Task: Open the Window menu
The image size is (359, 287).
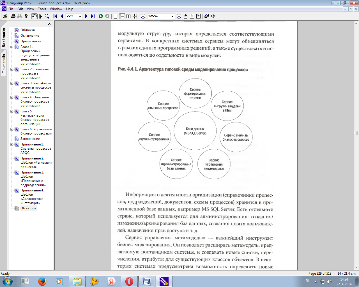Action: 56,9
